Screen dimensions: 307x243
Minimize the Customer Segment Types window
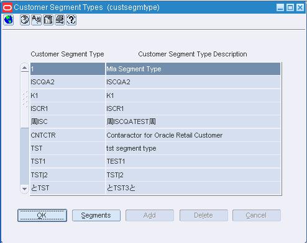[280, 7]
